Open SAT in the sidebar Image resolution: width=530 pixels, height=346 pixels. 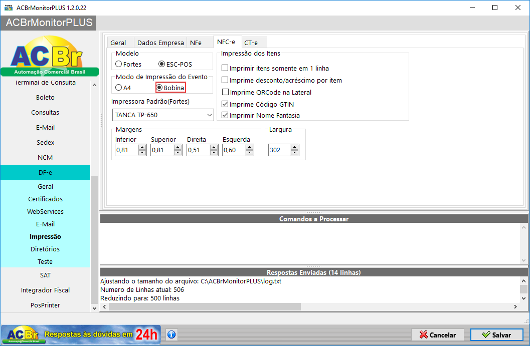tap(45, 275)
